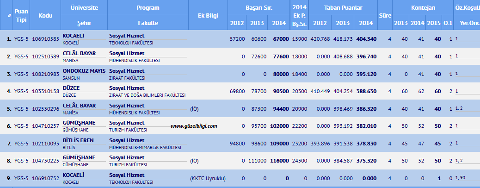Click the BİTLİS EREN university name
Image resolution: width=480 pixels, height=188 pixels.
pyautogui.click(x=81, y=140)
